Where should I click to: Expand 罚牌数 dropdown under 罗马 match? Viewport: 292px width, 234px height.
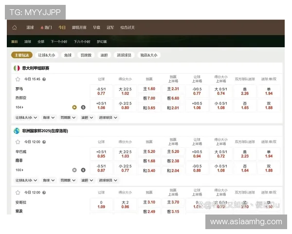click(68, 117)
